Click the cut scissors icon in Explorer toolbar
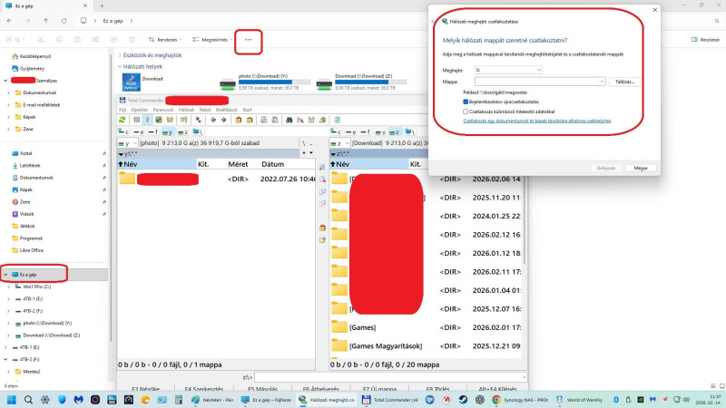This screenshot has width=726, height=408. pyautogui.click(x=41, y=40)
